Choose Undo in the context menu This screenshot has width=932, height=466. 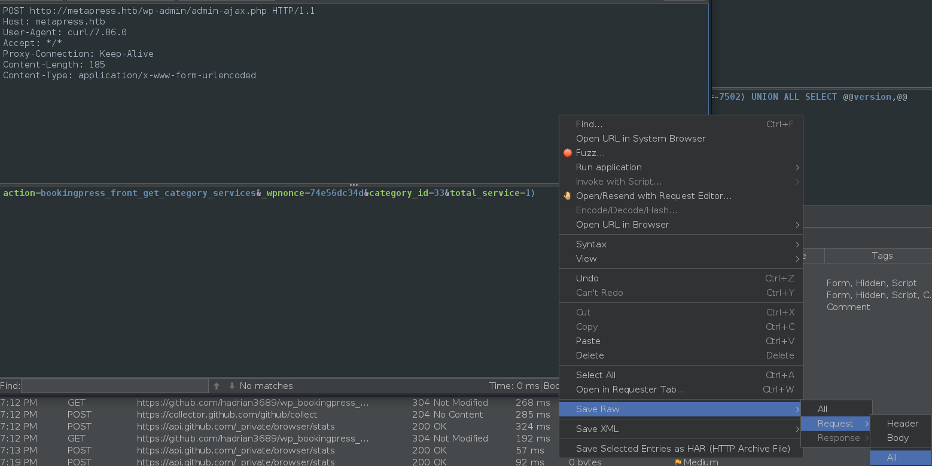click(681, 278)
